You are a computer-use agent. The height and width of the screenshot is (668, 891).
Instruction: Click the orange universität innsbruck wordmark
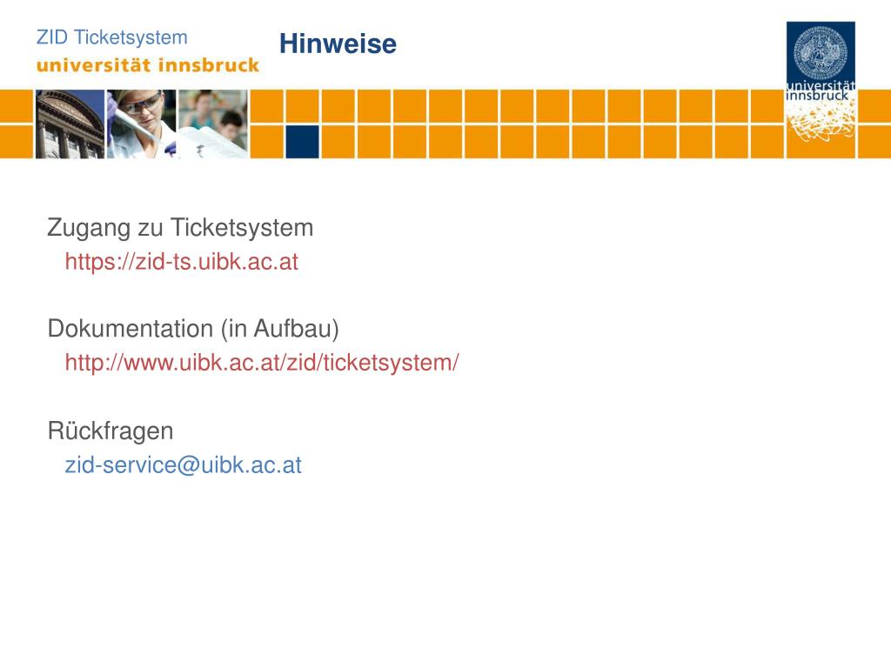148,65
